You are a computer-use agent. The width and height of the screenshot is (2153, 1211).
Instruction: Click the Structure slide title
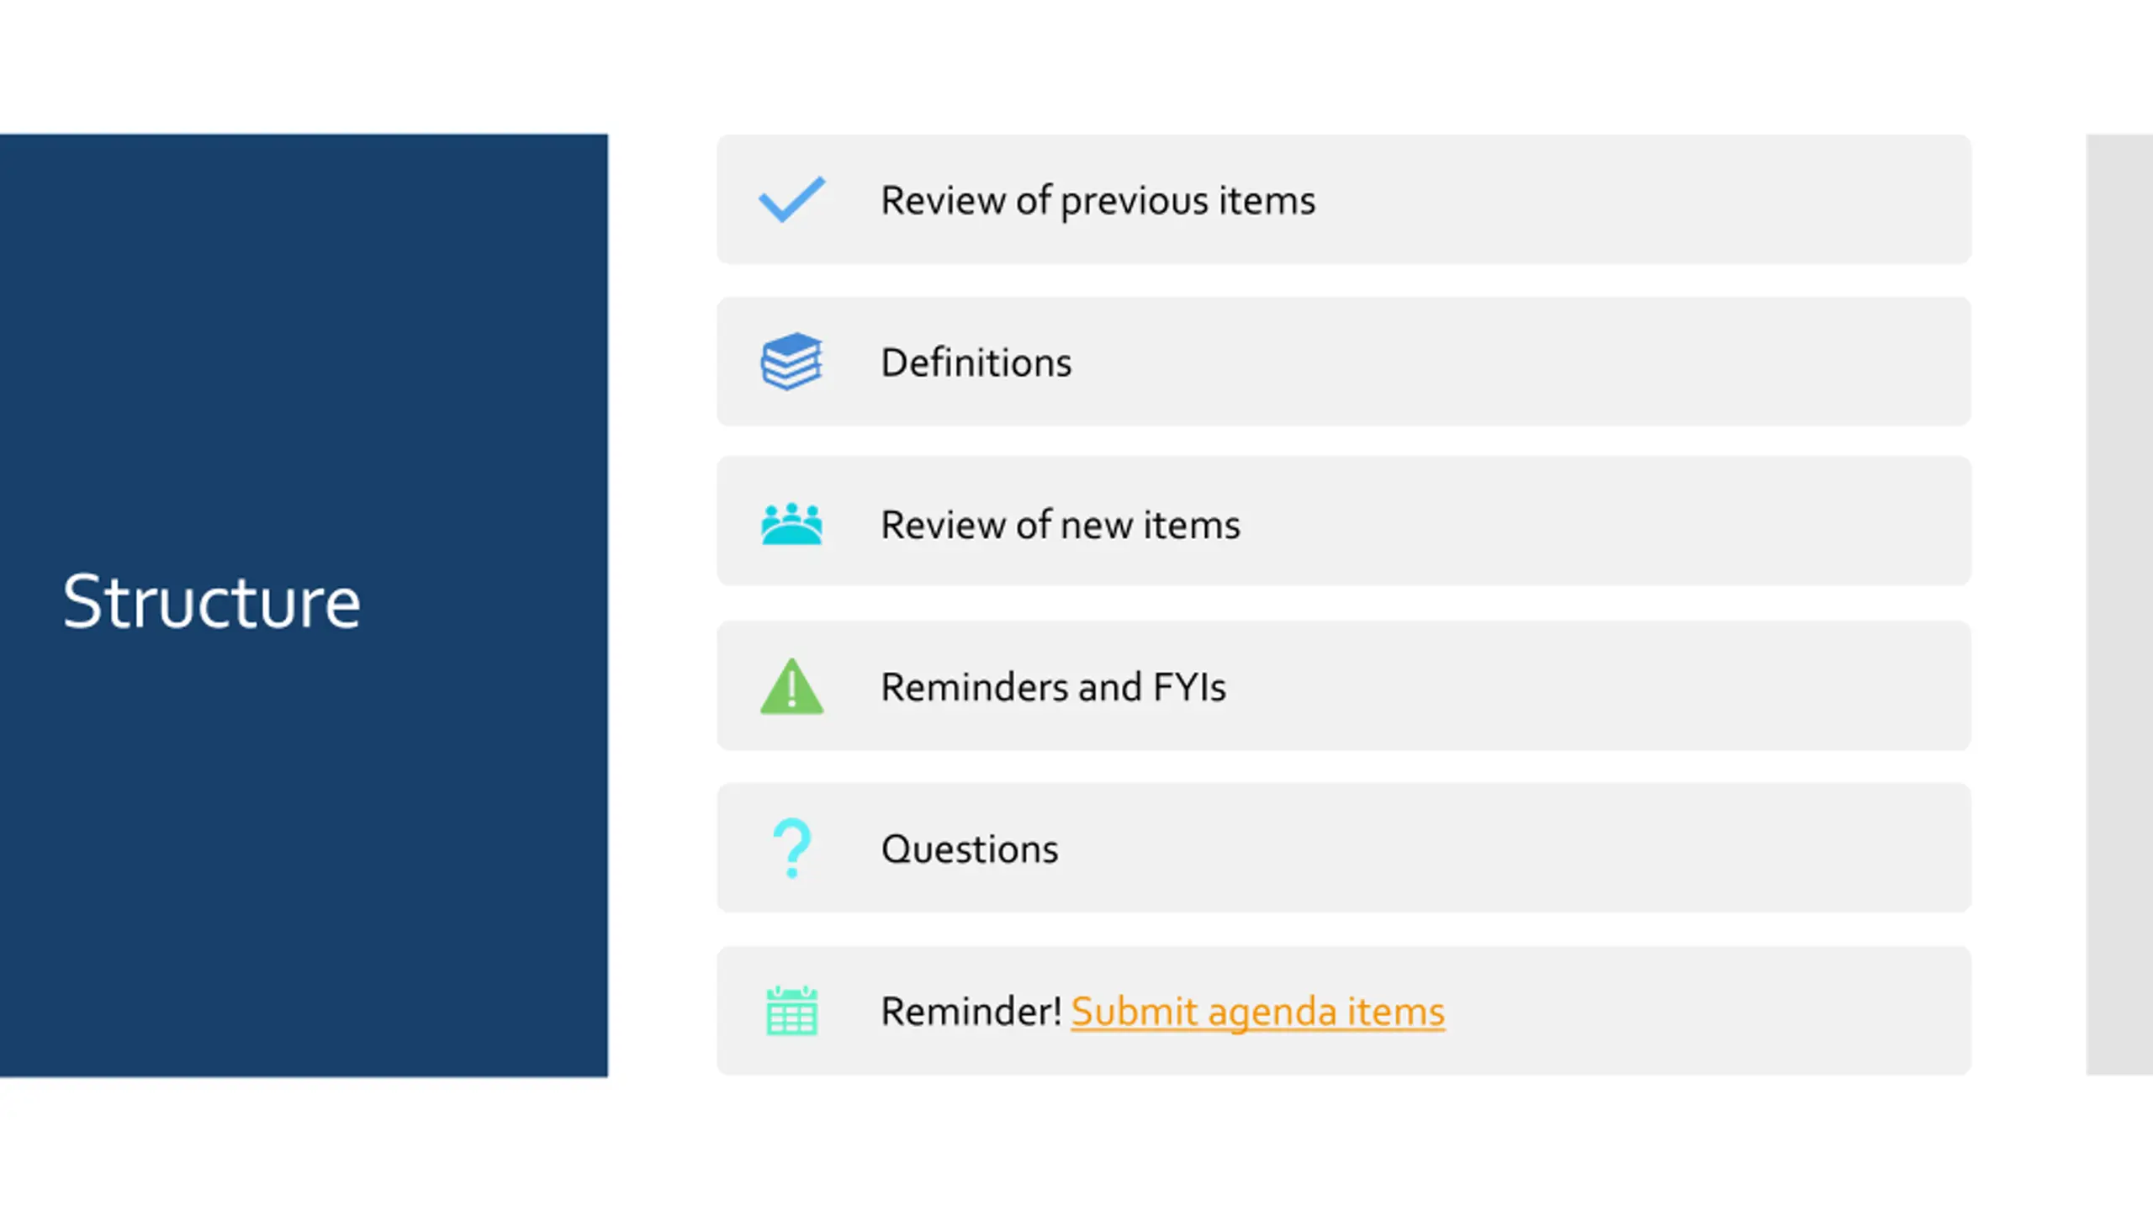coord(212,601)
